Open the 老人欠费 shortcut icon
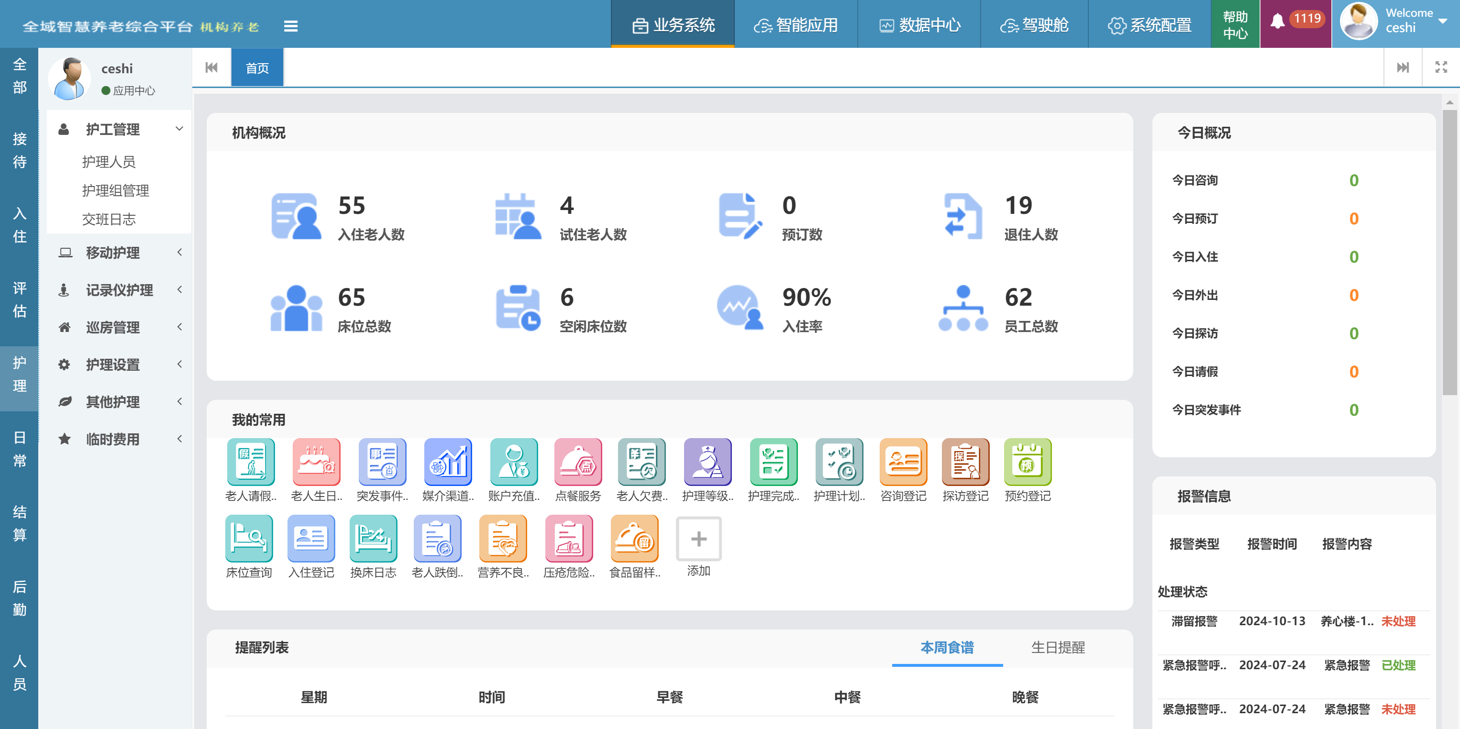 coord(642,462)
